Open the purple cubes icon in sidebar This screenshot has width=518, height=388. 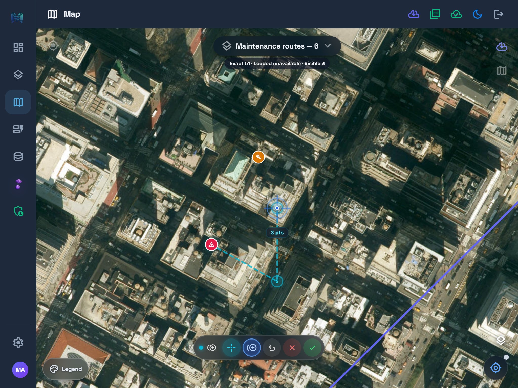pyautogui.click(x=18, y=184)
